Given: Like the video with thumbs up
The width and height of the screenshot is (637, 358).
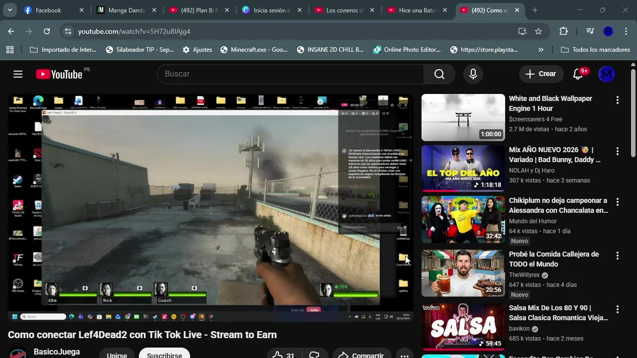Looking at the screenshot, I should [283, 355].
